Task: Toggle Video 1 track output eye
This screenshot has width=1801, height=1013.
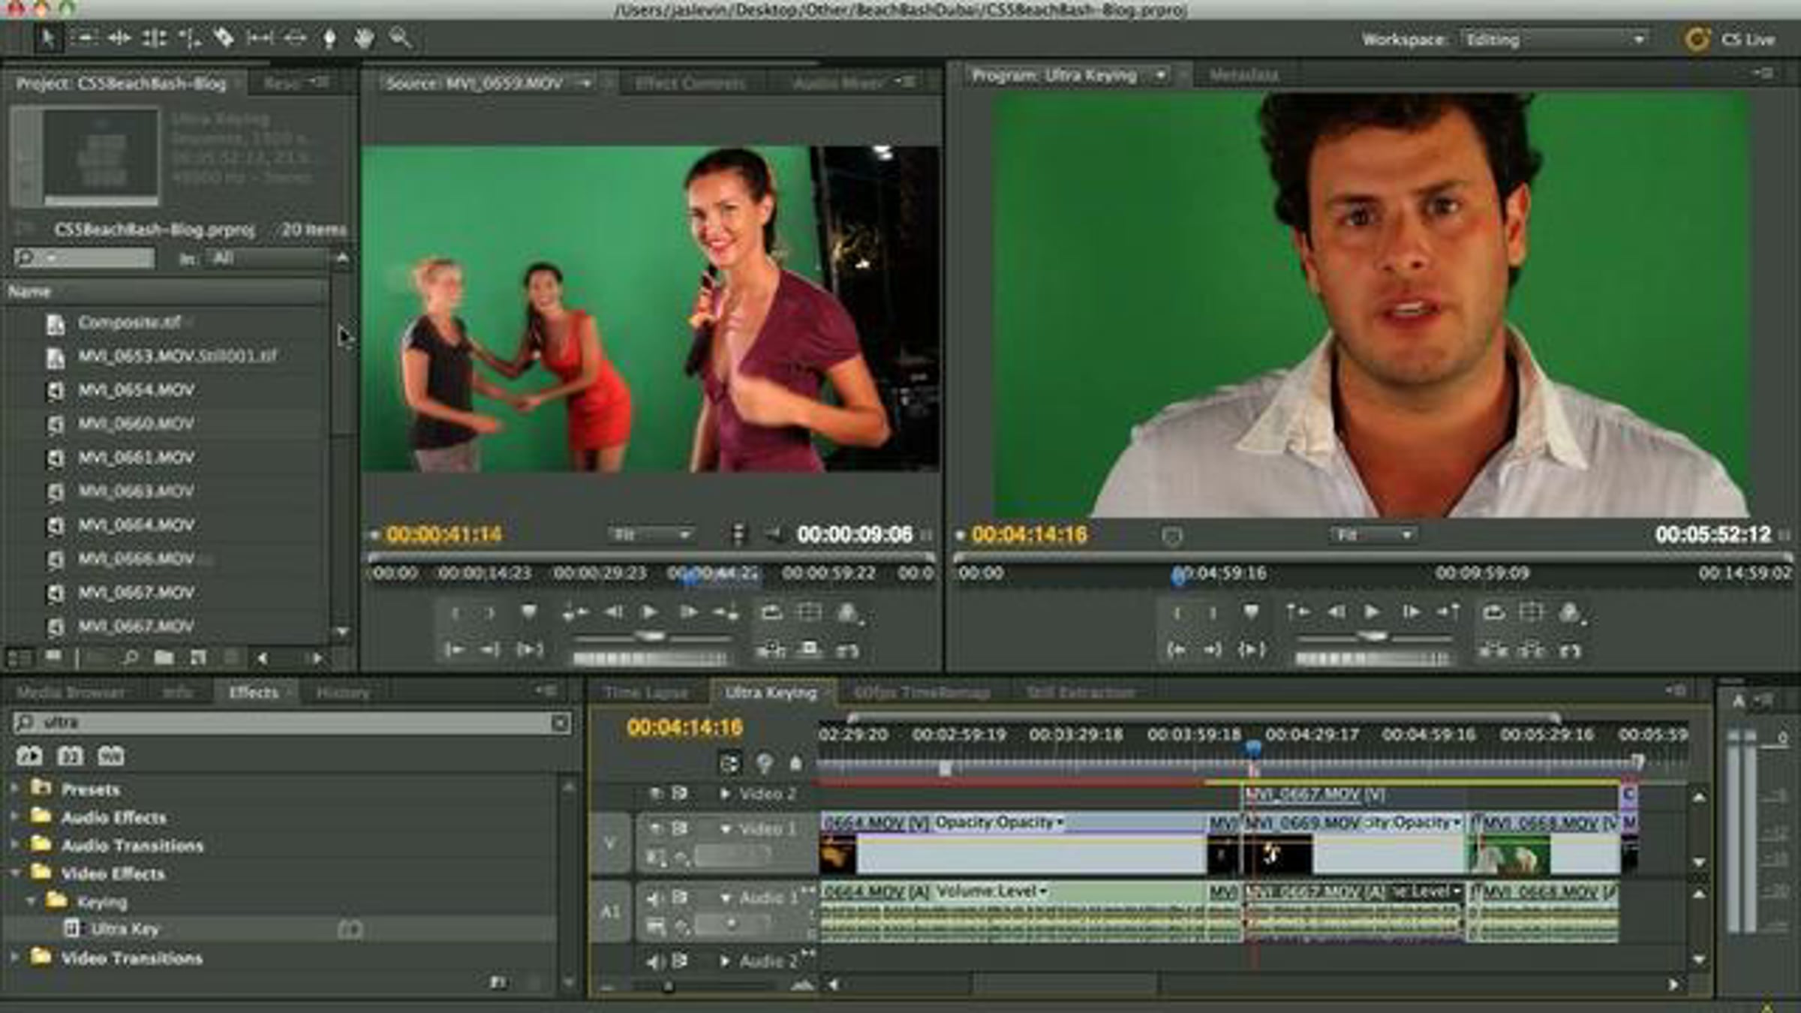Action: [655, 828]
